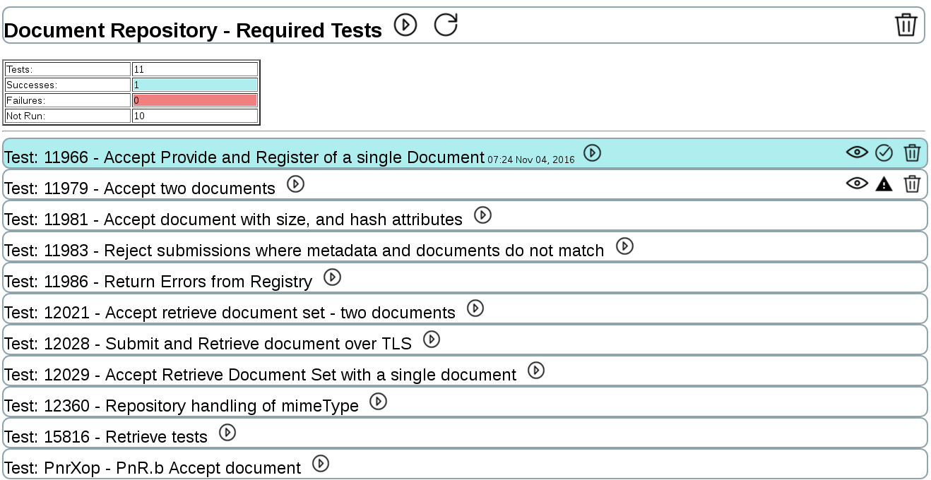Run test 12360 Repository mimeType handling

tap(379, 402)
